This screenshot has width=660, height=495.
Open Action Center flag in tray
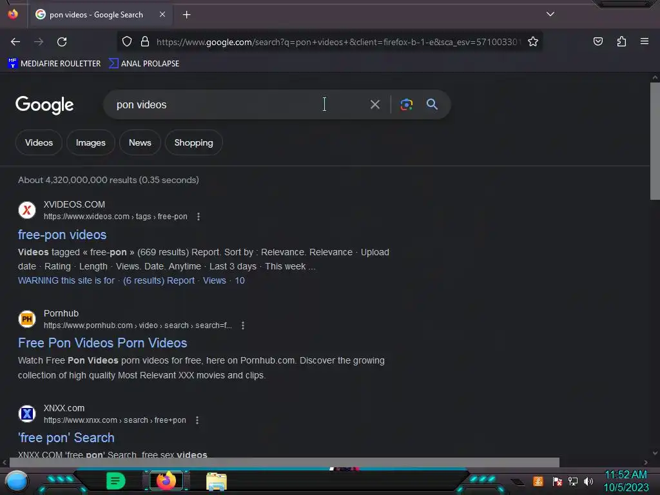pyautogui.click(x=558, y=481)
